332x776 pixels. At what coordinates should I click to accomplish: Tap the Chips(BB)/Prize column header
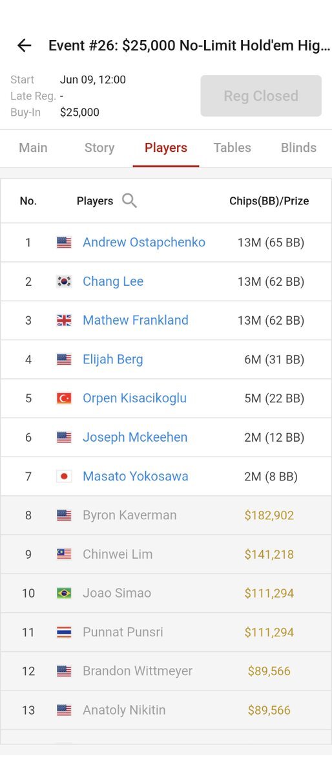(269, 201)
